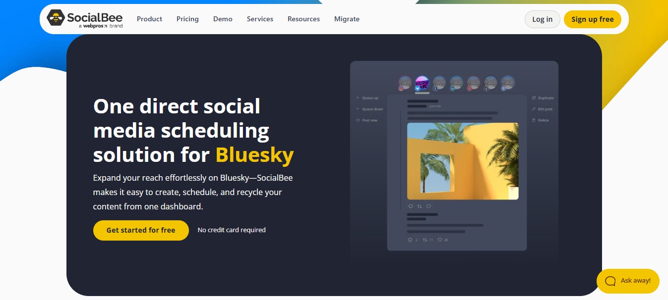The height and width of the screenshot is (300, 668).
Task: Select the TikTok account icon
Action: pyautogui.click(x=487, y=89)
